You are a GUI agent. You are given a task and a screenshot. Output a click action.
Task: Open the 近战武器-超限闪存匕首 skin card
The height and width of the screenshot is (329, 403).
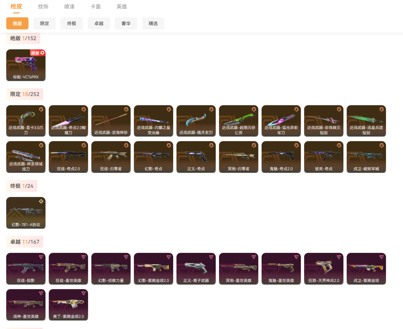pyautogui.click(x=238, y=121)
